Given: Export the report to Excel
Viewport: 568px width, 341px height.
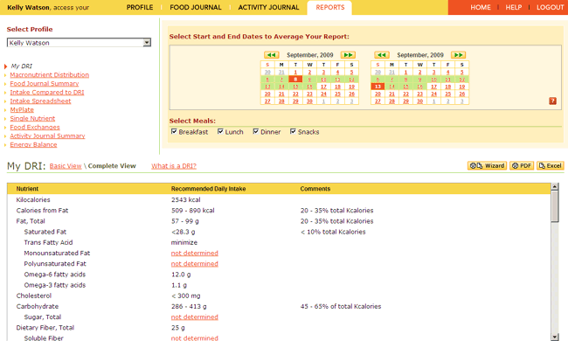Looking at the screenshot, I should point(551,165).
